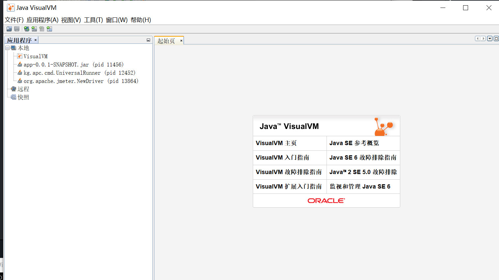Select the 远程 remote hosts icon

[13, 89]
